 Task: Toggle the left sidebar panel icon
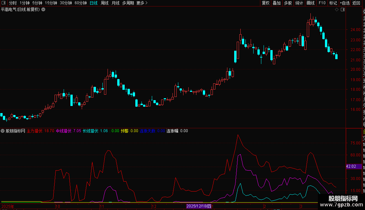click(4, 3)
